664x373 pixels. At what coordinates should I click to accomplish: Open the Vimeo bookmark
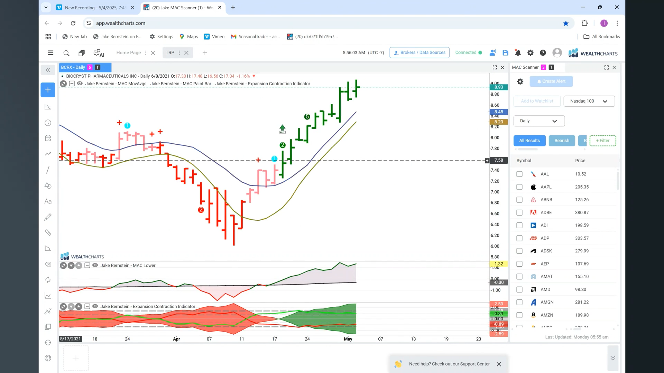(214, 37)
